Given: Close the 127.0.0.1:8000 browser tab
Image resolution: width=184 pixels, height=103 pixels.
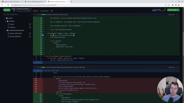Looking at the screenshot, I should [45, 2].
